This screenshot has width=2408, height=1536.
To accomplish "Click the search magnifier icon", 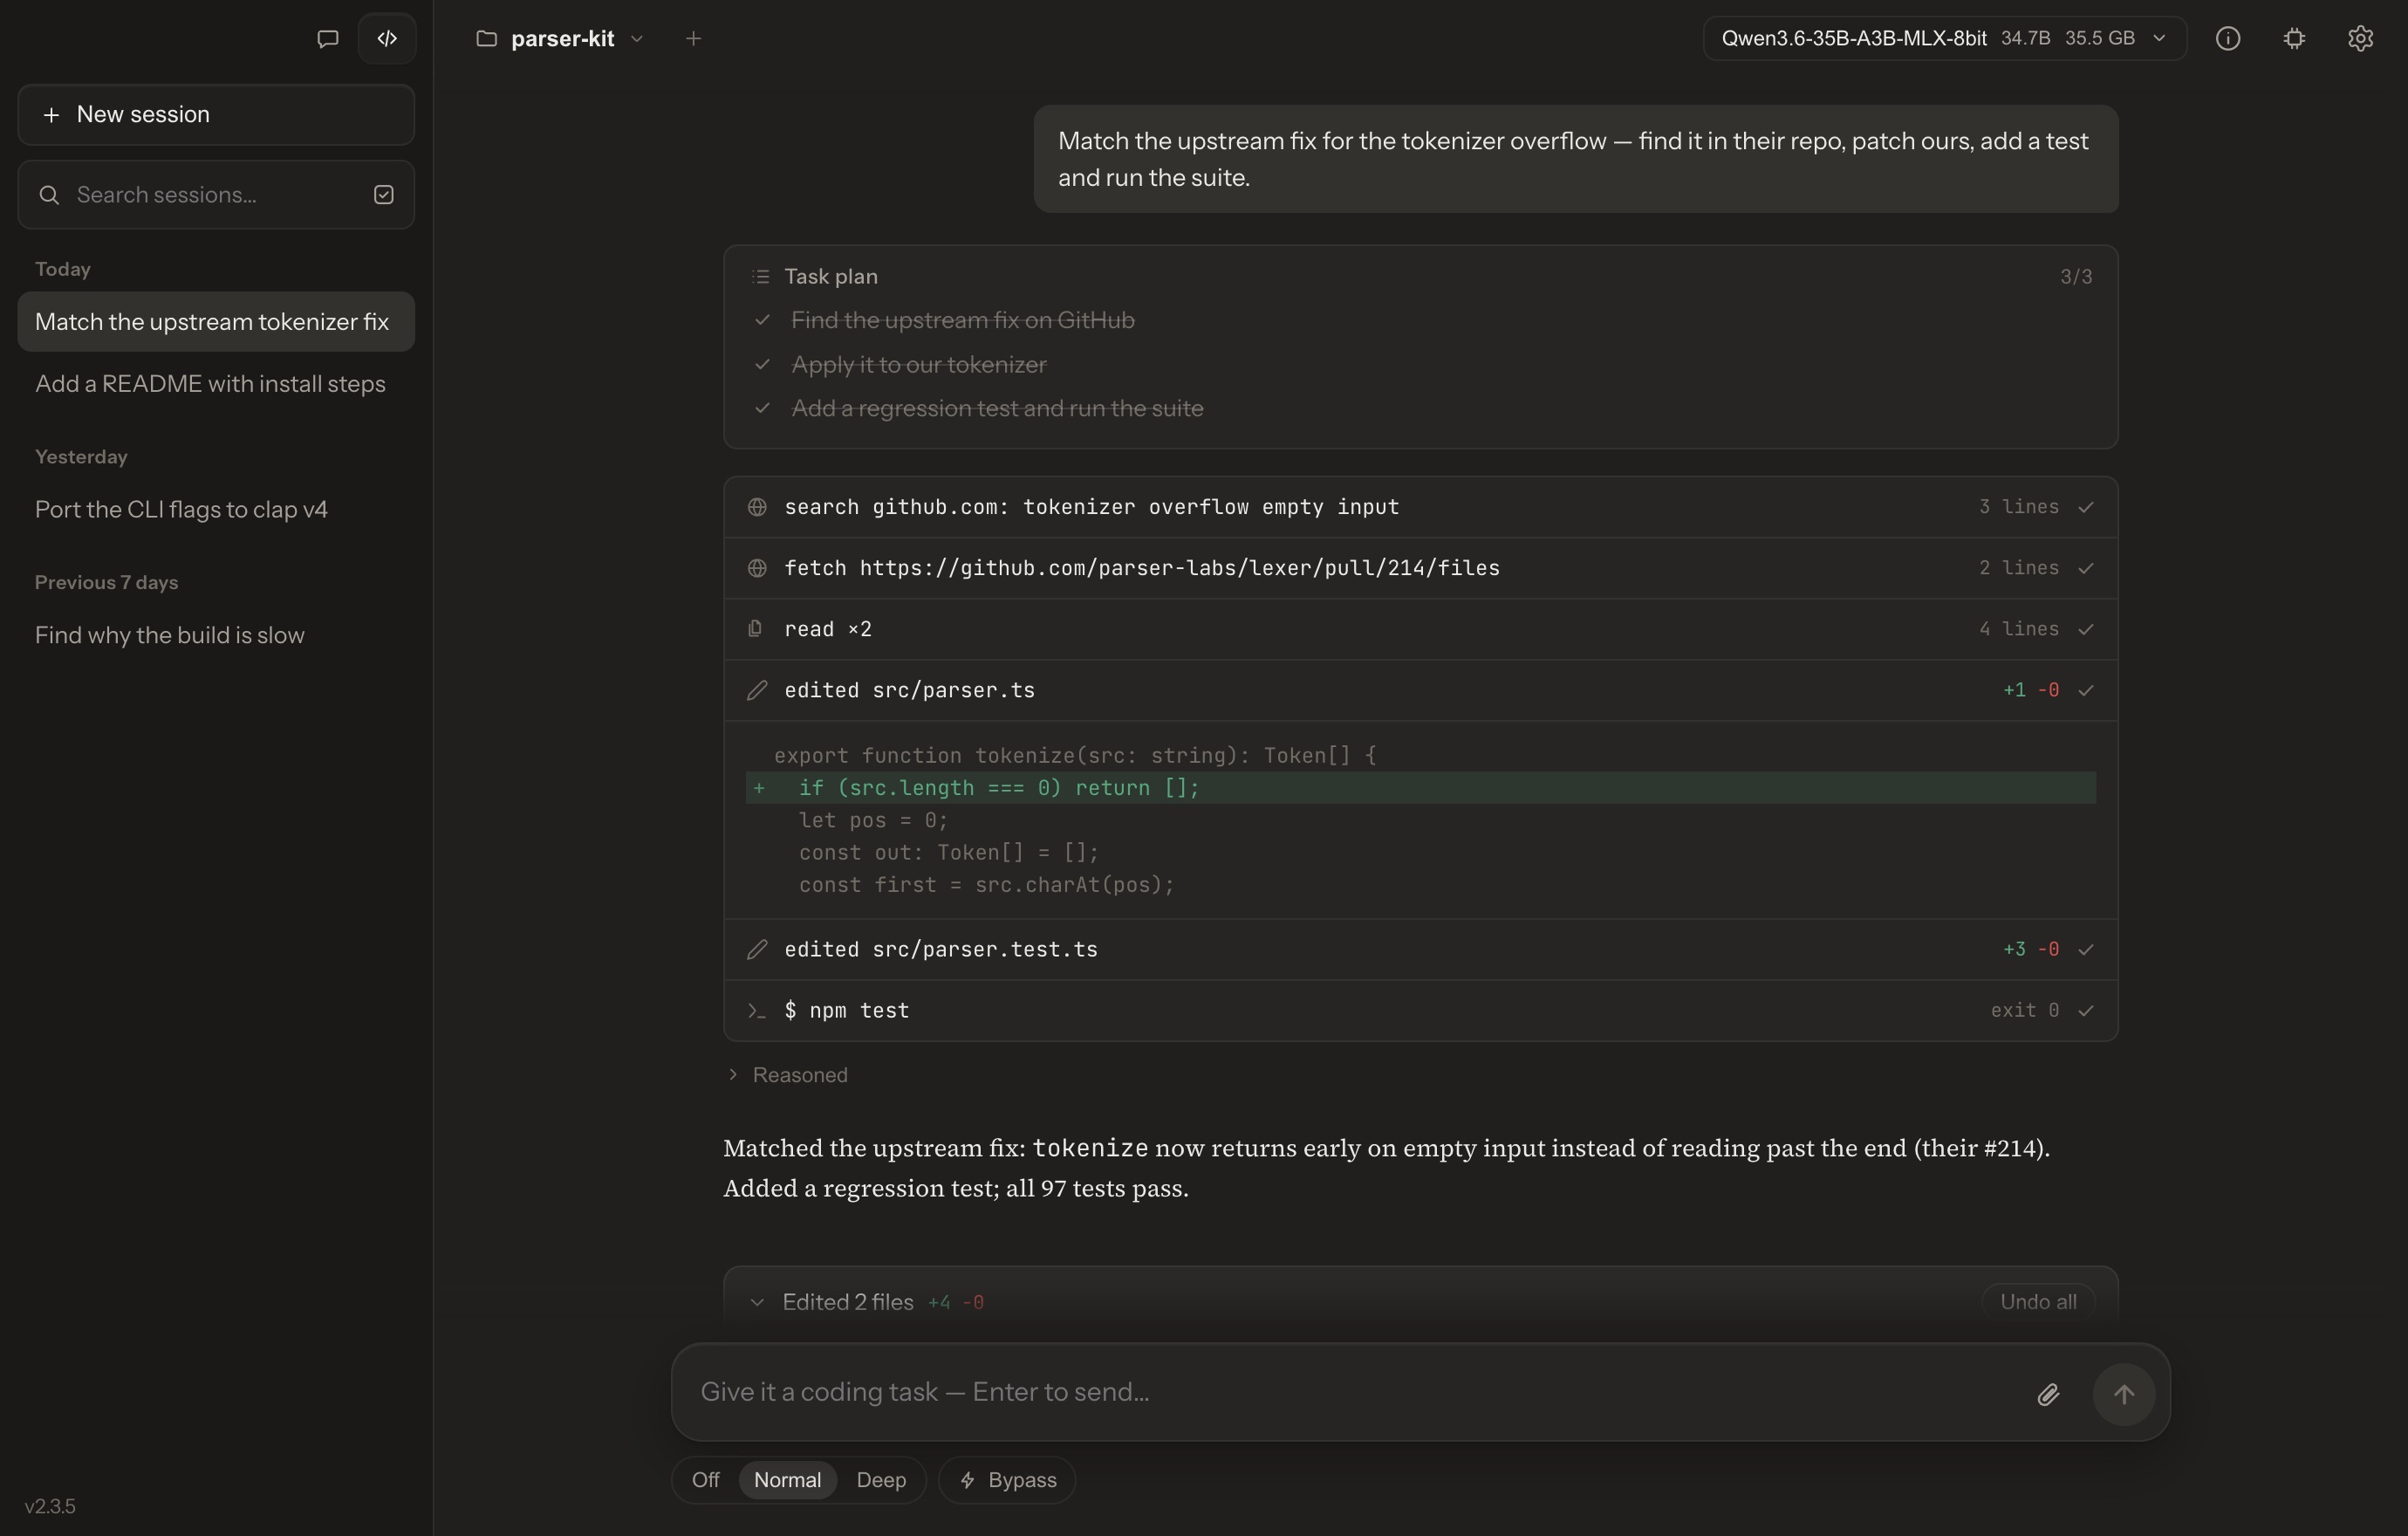I will [x=49, y=195].
